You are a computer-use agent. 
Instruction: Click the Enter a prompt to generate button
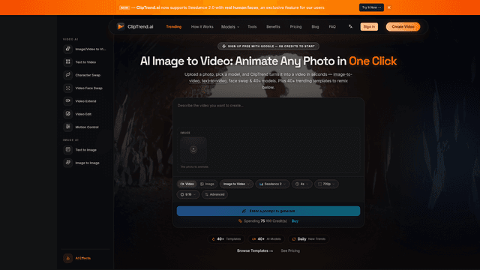point(268,211)
